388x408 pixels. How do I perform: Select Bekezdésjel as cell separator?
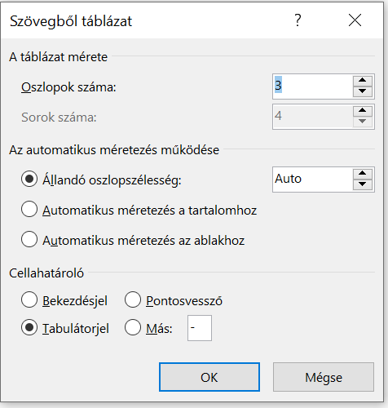click(x=29, y=299)
